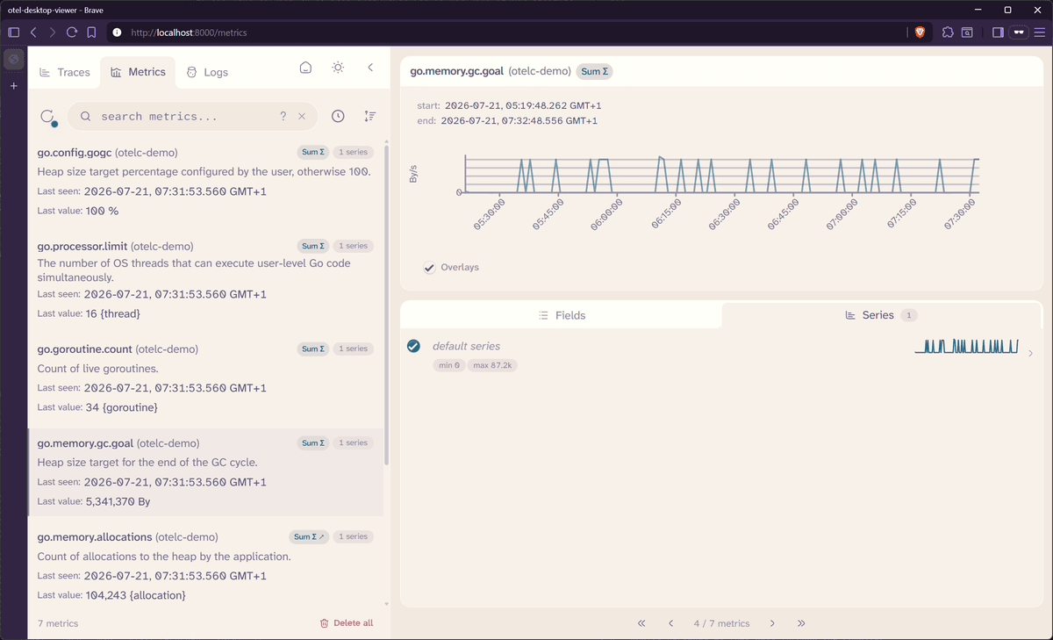Delete all metrics
1053x640 pixels.
(x=346, y=623)
